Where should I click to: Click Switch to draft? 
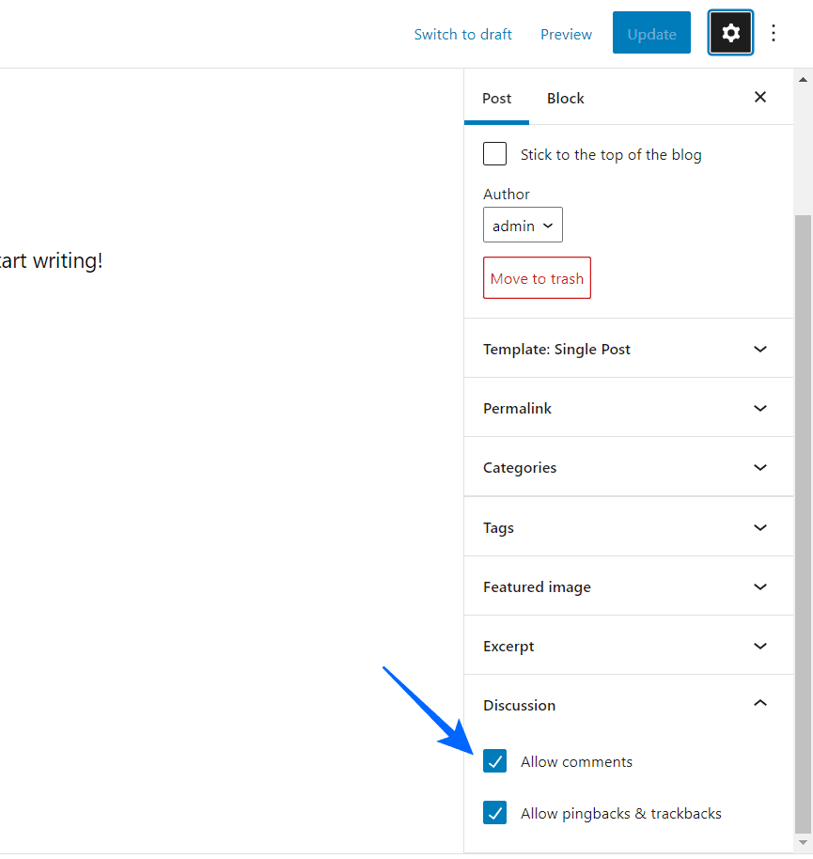[x=462, y=34]
